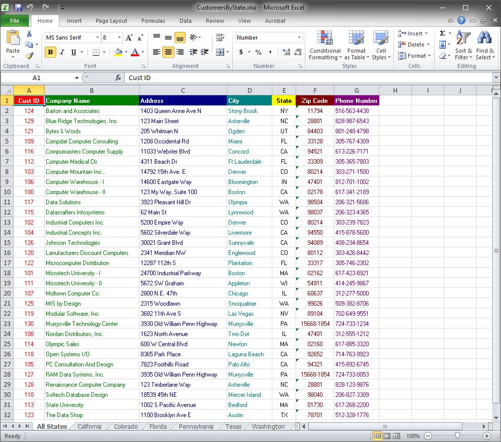The image size is (501, 442).
Task: Enable center horizontal alignment
Action: [168, 52]
